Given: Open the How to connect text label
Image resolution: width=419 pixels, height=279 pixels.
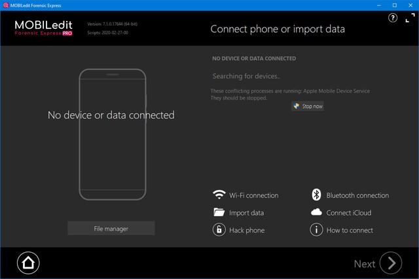Looking at the screenshot, I should (350, 230).
